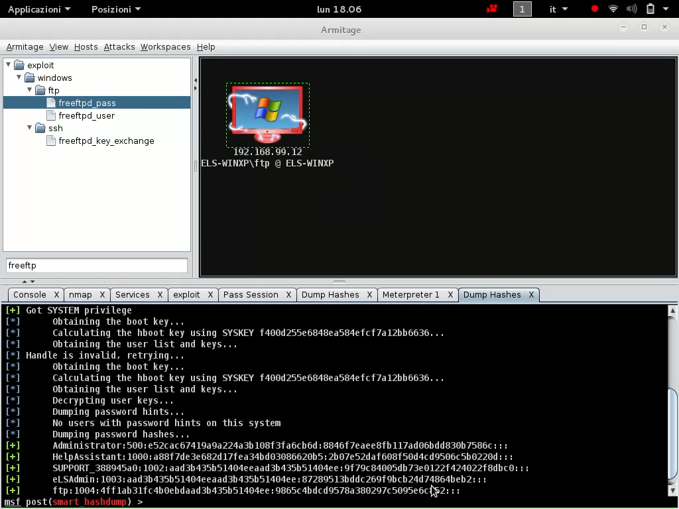Image resolution: width=679 pixels, height=509 pixels.
Task: Click the red camera recorder icon in top panel
Action: 492,9
